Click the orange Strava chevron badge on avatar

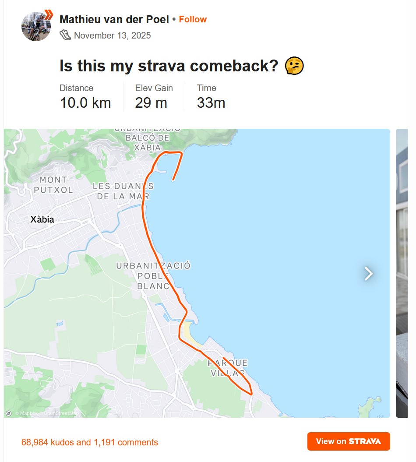(x=49, y=14)
